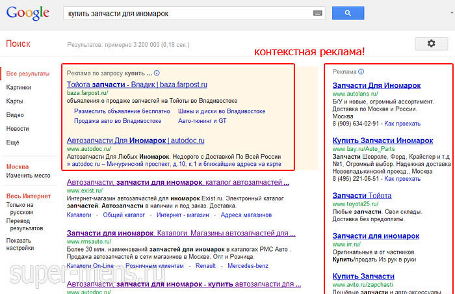Open exist.ru 'Интернет - магазин' sitelink

(x=183, y=215)
